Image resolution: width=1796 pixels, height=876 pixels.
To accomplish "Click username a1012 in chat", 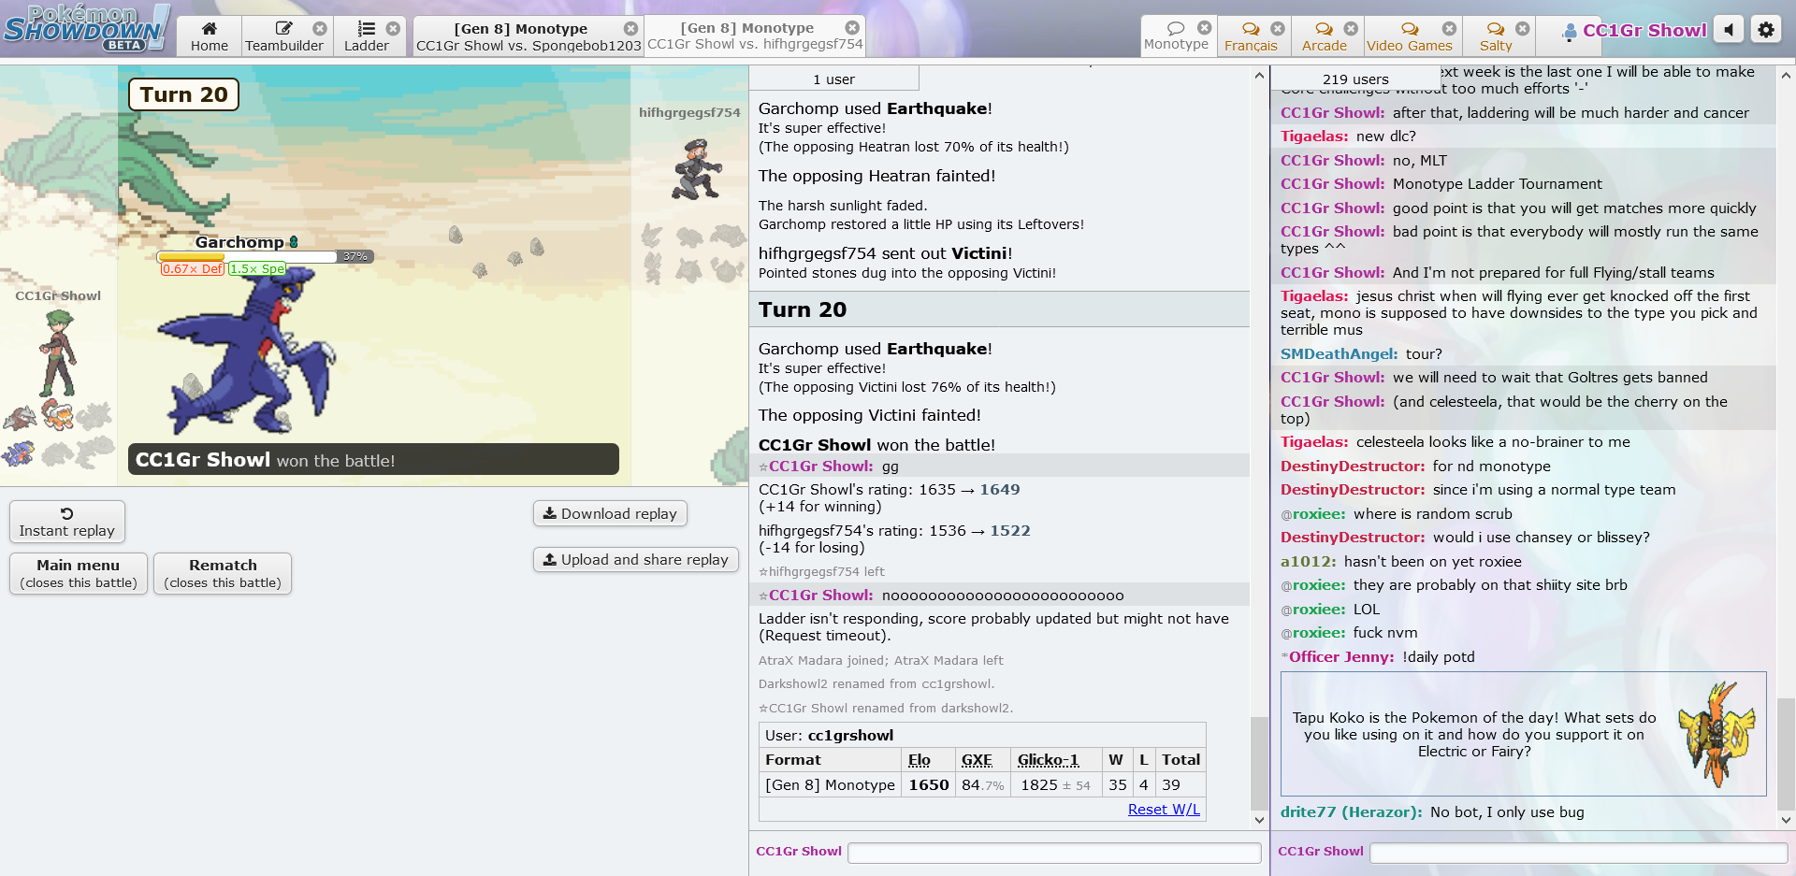I will tap(1309, 562).
